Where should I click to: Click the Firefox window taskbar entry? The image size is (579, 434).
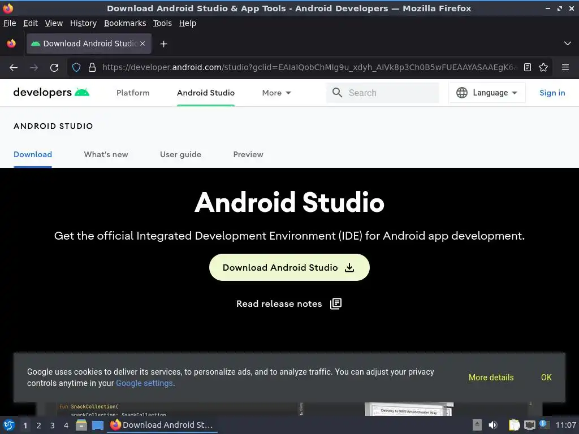coord(162,425)
